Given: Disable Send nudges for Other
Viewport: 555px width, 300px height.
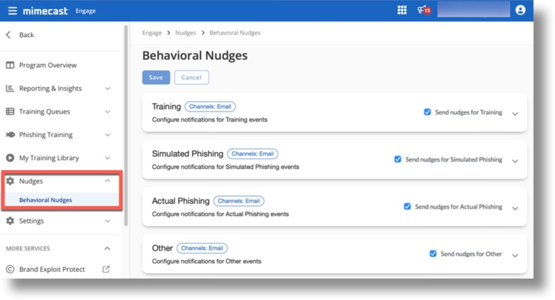Looking at the screenshot, I should (433, 253).
